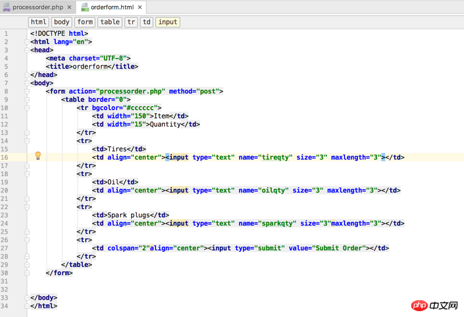
Task: Click the "Oil" cell text on line 19
Action: pos(113,182)
